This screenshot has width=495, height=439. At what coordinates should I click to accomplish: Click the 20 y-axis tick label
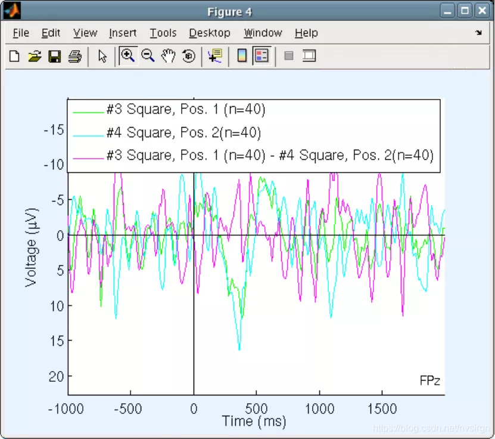(x=57, y=376)
